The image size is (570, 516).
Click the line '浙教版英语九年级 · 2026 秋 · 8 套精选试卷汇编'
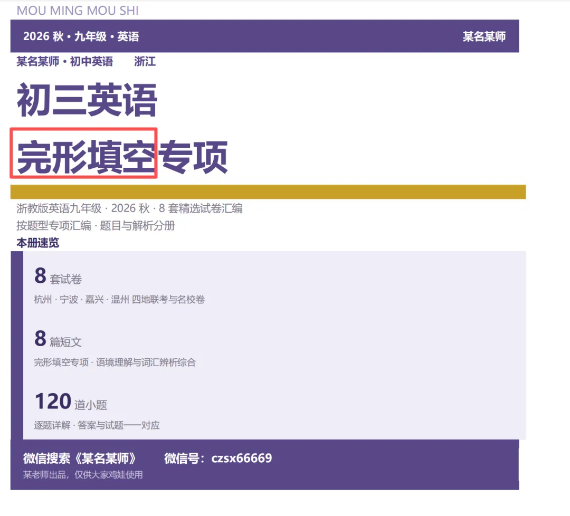(129, 208)
